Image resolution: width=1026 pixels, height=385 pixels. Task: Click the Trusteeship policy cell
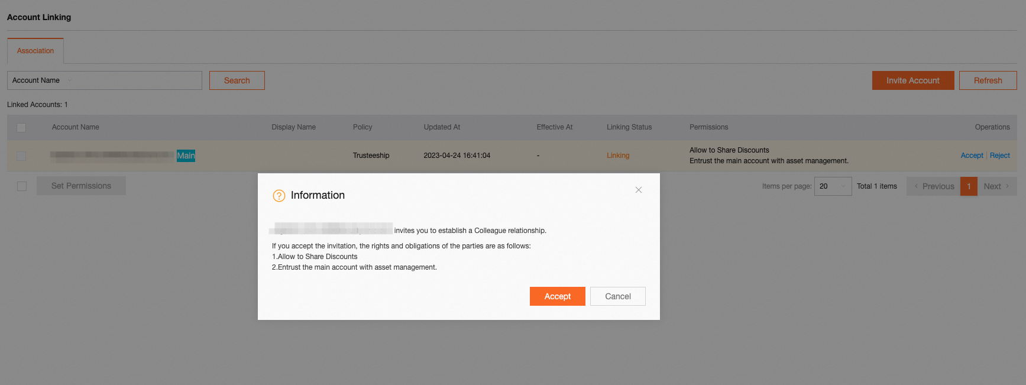point(371,156)
